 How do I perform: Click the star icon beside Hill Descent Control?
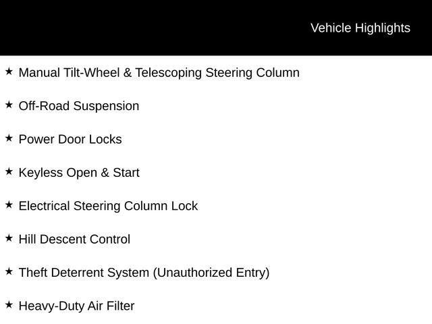point(9,238)
